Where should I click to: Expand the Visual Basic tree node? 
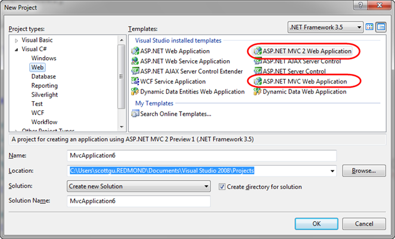coord(16,41)
